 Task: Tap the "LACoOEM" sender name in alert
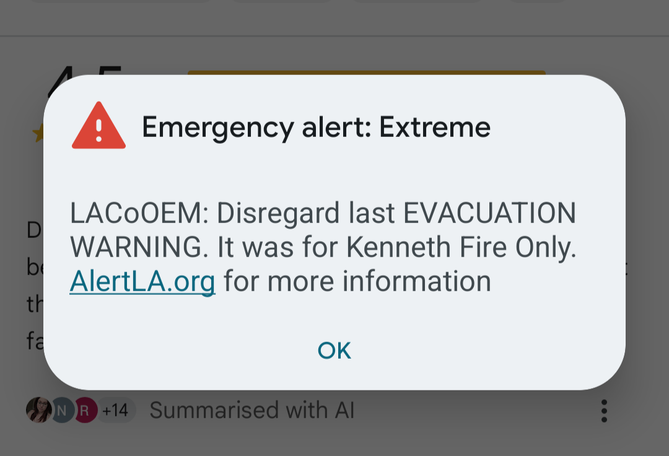[136, 213]
